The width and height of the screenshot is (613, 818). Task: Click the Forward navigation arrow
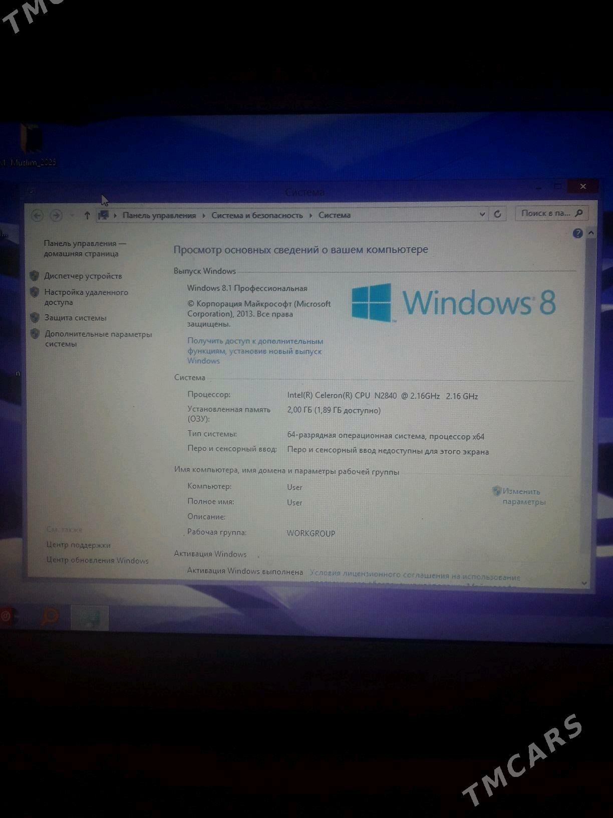coord(56,216)
